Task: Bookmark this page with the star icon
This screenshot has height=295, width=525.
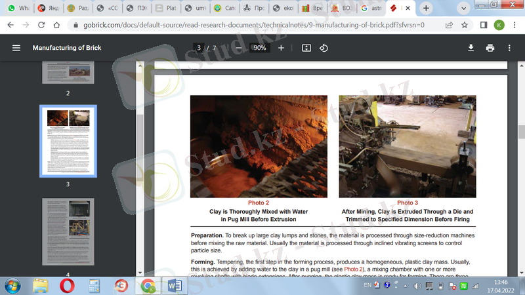Action: tap(465, 25)
